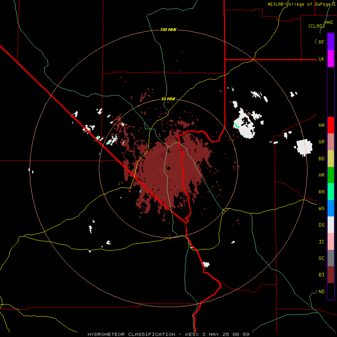Viewport: 337px width, 337px height.
Task: Click the [CLAS] unit label
Action: tap(316, 26)
